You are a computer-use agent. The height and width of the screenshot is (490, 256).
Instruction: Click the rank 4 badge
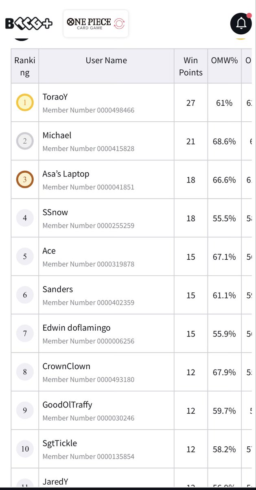coord(25,218)
